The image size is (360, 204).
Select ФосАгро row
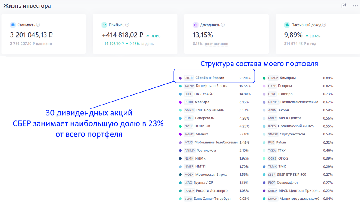(x=214, y=102)
